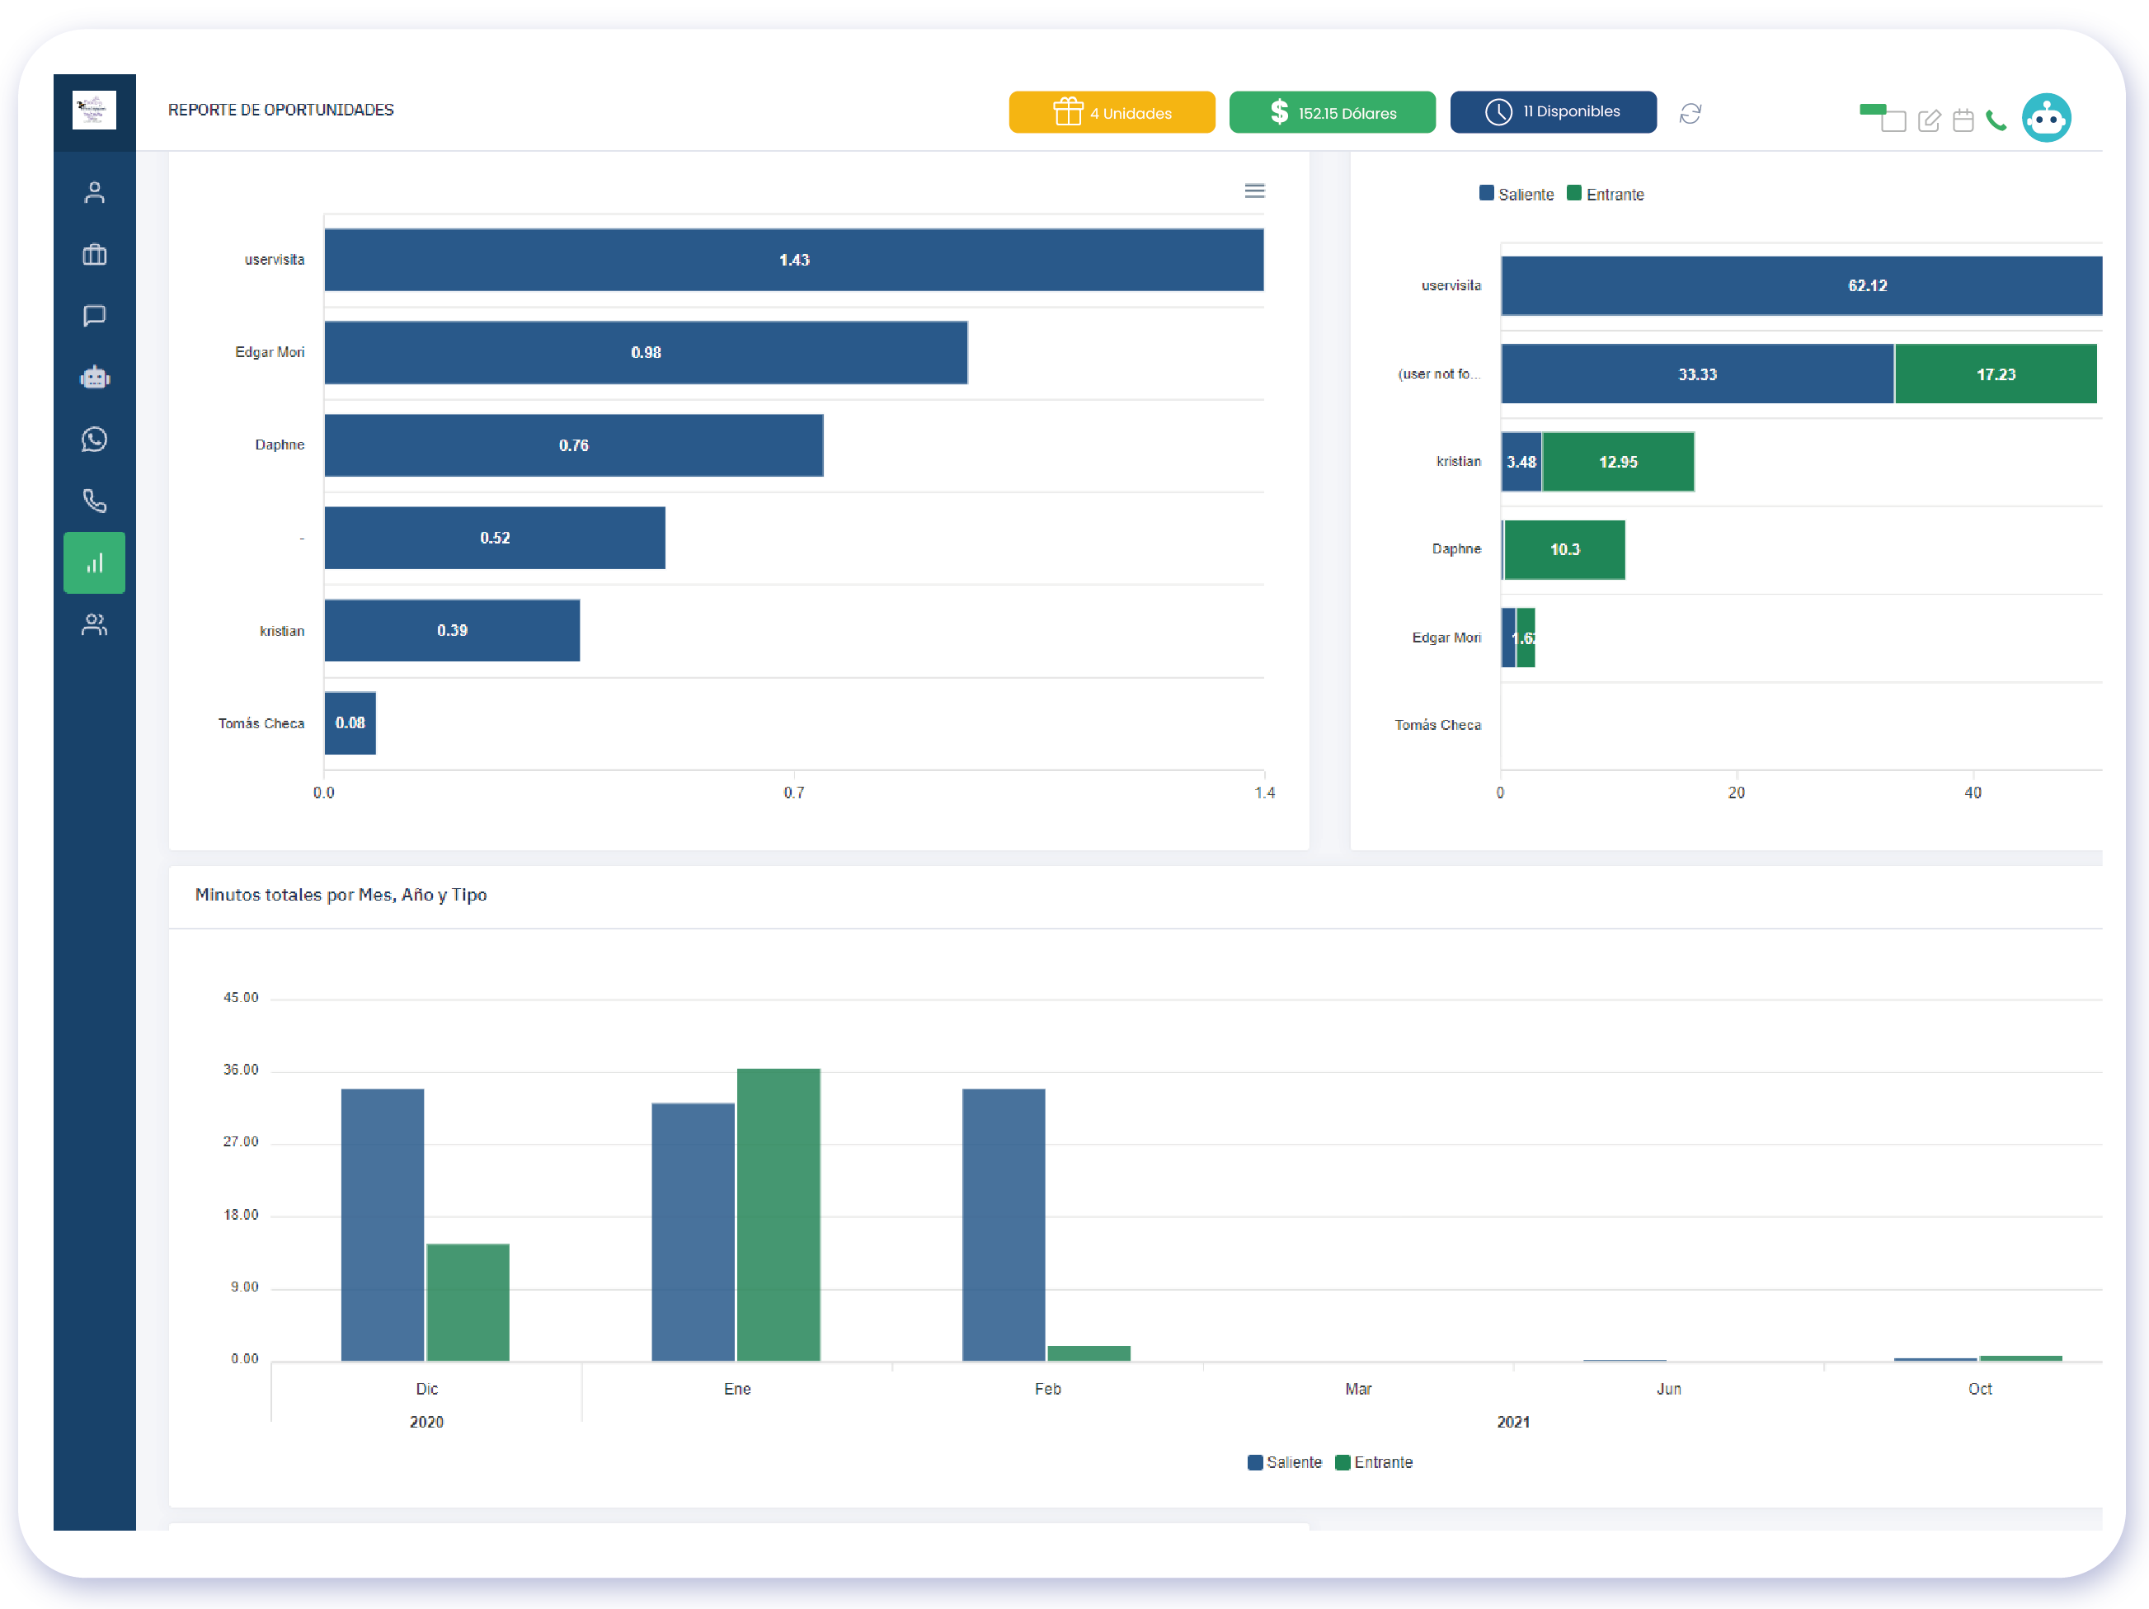The width and height of the screenshot is (2149, 1609).
Task: Click the Feb green Entrante column
Action: 1089,1353
